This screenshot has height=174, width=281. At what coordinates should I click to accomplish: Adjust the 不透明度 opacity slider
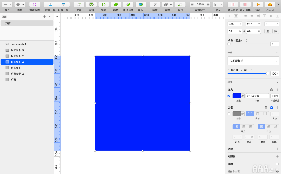point(248,73)
